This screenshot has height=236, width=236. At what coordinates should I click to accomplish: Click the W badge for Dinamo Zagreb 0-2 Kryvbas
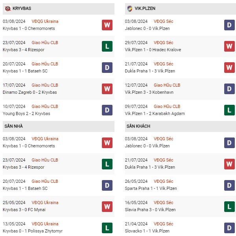pos(107,89)
